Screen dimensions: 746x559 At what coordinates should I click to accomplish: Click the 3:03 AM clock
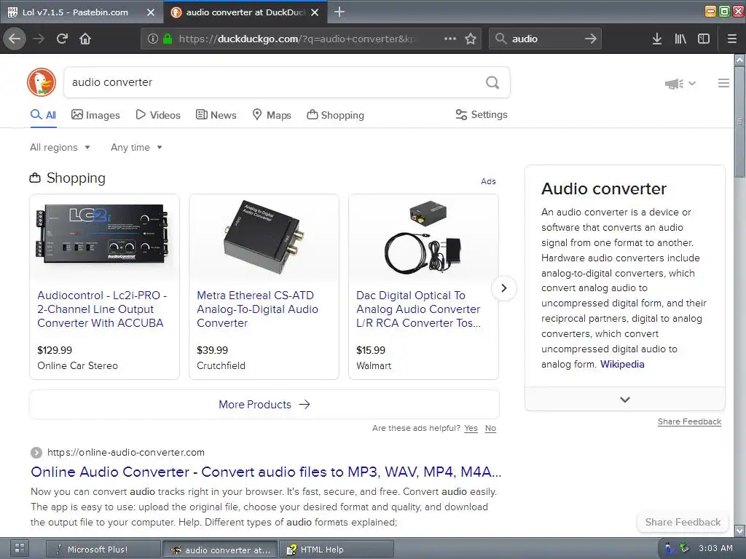click(715, 548)
